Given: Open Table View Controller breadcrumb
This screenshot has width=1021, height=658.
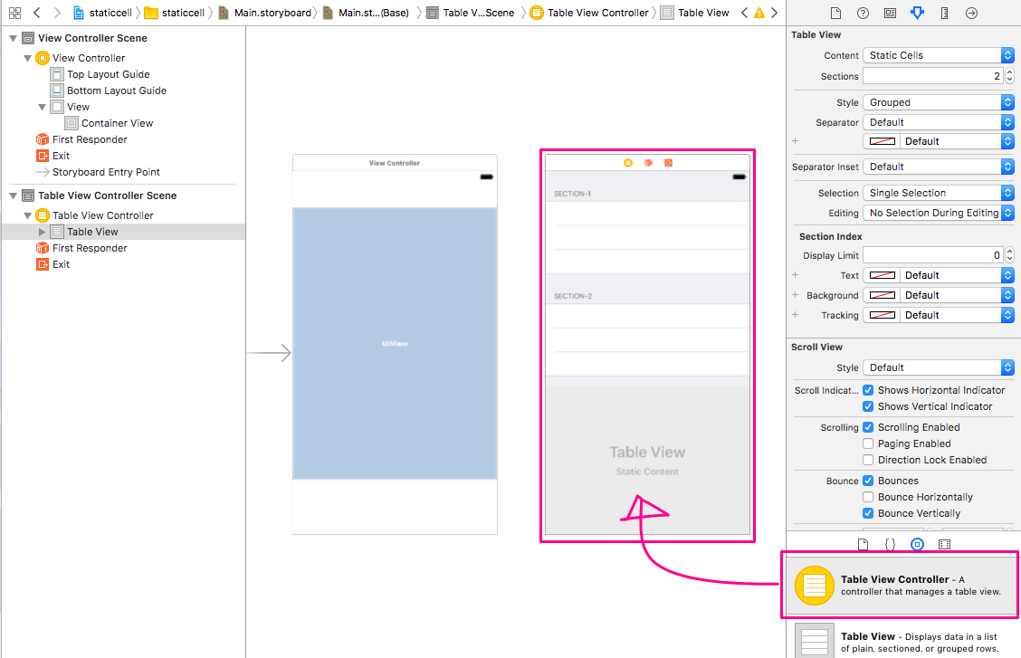Looking at the screenshot, I should [x=590, y=13].
